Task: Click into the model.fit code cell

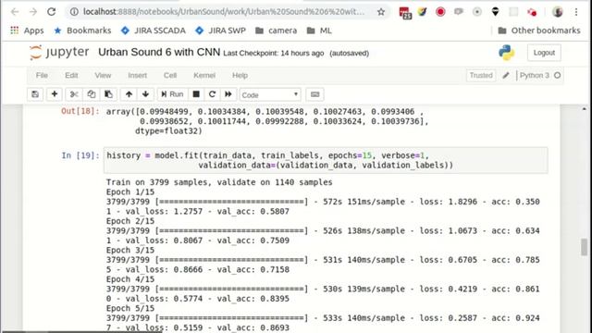Action: point(326,160)
